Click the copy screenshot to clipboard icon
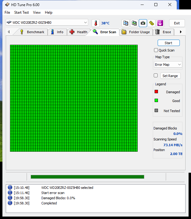Screen dimensions: 191x219 click(x=134, y=23)
